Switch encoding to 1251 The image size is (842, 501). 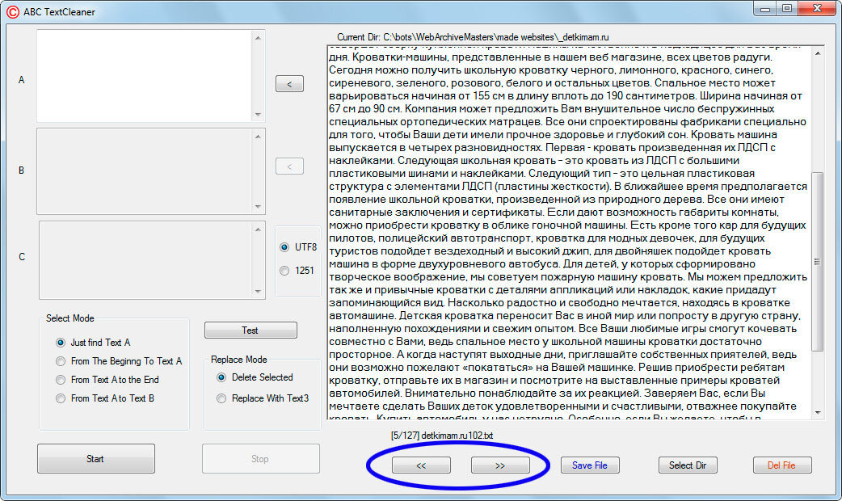click(x=297, y=271)
